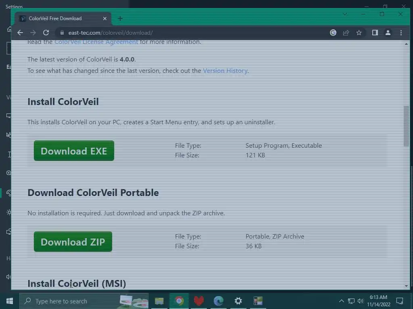
Task: Open the Chrome three-dot menu
Action: click(401, 33)
